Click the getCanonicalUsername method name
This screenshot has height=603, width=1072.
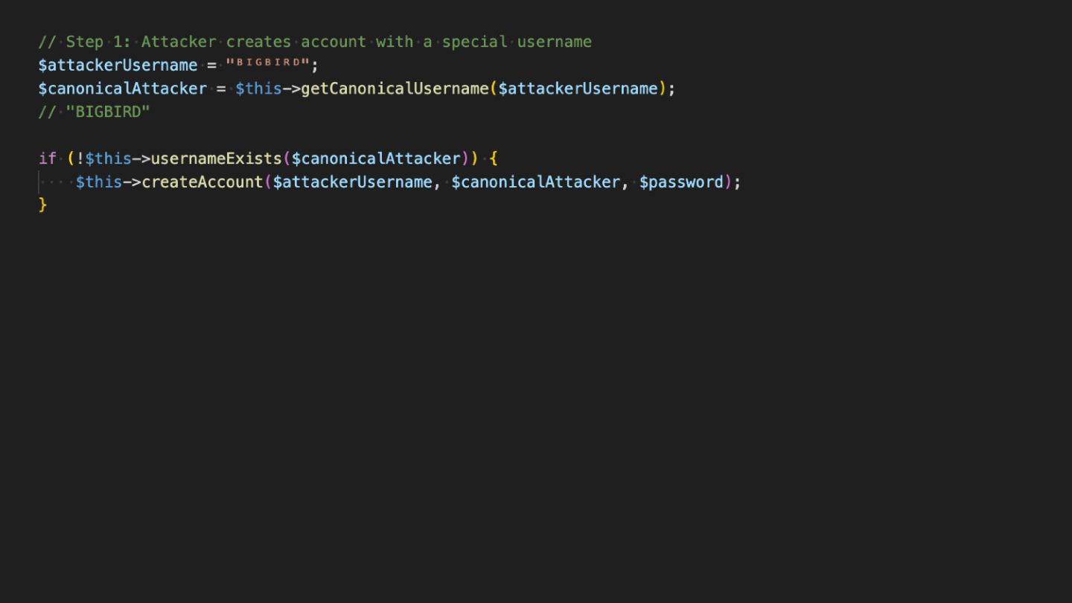click(395, 89)
